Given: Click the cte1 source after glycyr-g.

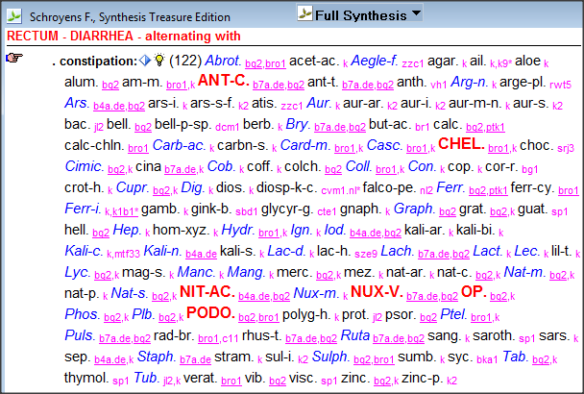Looking at the screenshot, I should point(327,211).
